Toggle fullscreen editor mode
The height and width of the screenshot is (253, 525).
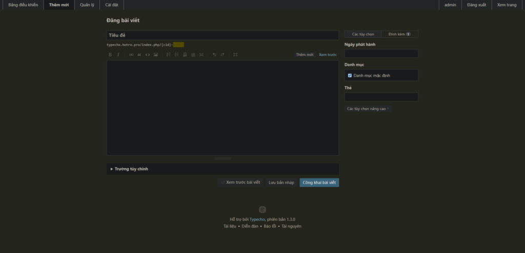tap(235, 55)
